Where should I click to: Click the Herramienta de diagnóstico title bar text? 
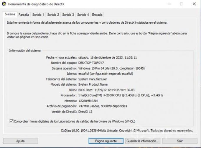[x=36, y=4]
